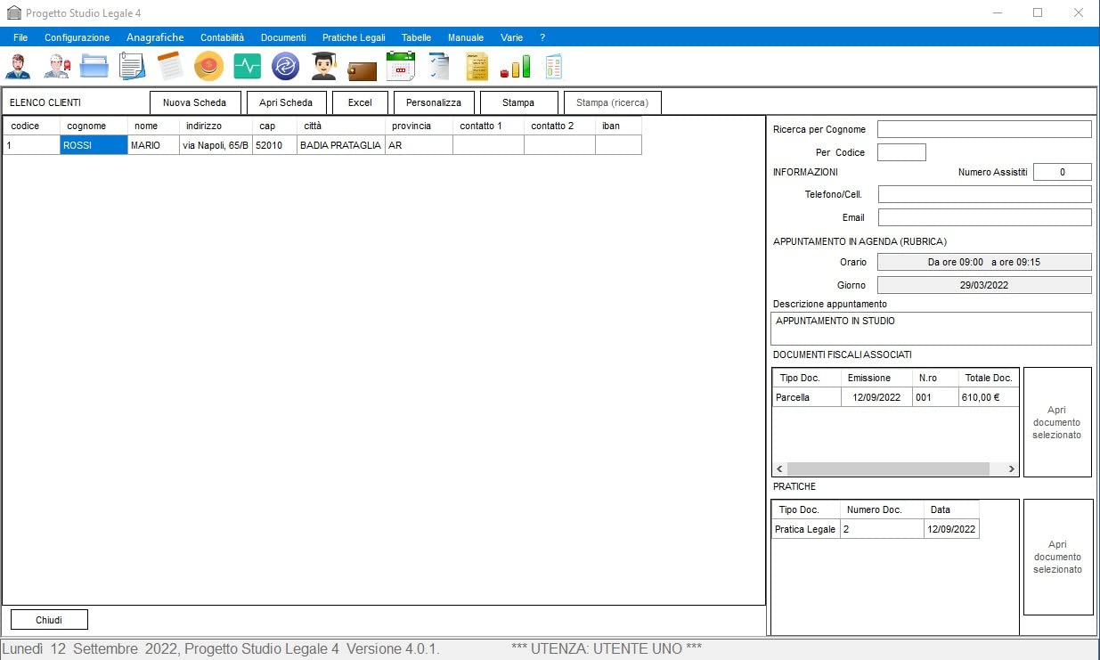Open the Varie menu
This screenshot has width=1100, height=660.
[x=512, y=37]
